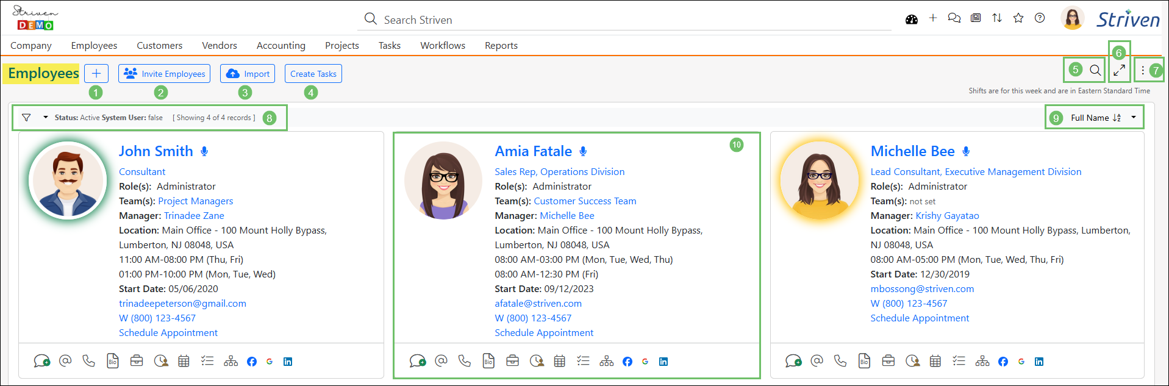Open the Customer Success Team link
This screenshot has width=1169, height=386.
click(585, 201)
